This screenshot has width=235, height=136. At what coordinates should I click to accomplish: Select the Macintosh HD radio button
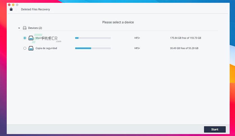click(25, 38)
